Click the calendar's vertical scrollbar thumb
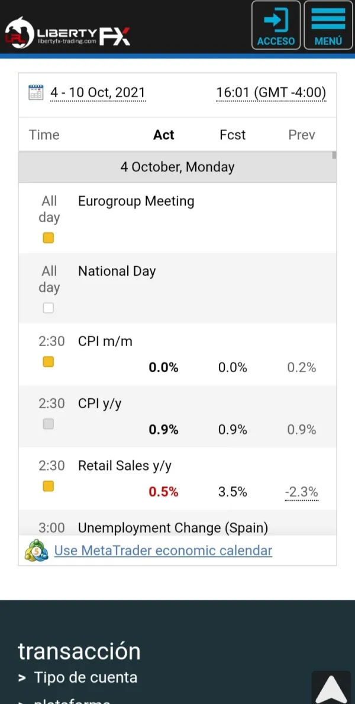The width and height of the screenshot is (355, 704). [334, 156]
